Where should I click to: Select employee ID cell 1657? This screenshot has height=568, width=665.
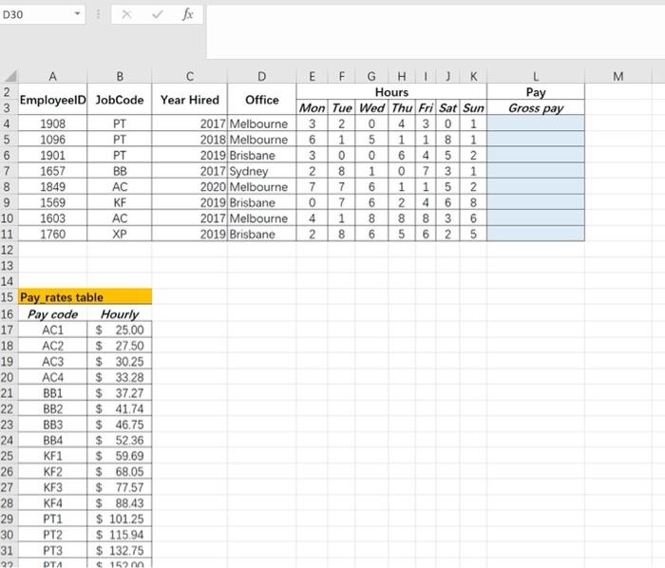click(52, 171)
